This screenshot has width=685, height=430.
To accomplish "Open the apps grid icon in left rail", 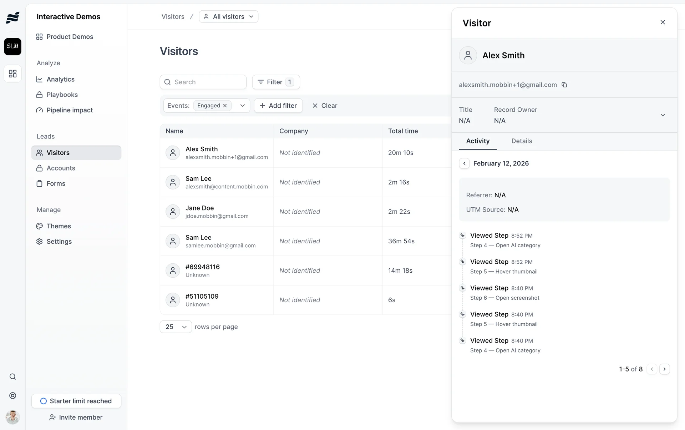I will pos(13,74).
